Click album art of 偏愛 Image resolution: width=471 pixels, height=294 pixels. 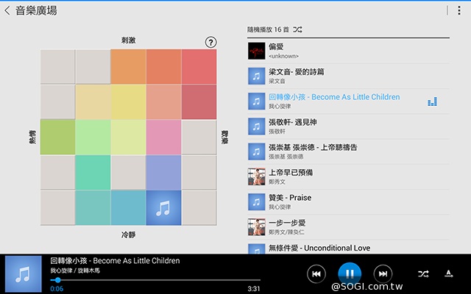pos(257,51)
